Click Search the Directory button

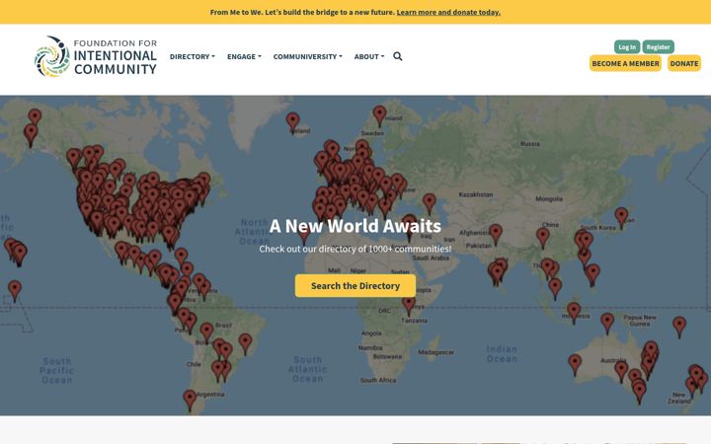click(x=355, y=286)
